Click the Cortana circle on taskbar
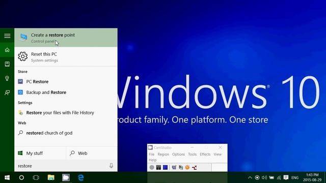This screenshot has height=183, width=326. (21, 177)
